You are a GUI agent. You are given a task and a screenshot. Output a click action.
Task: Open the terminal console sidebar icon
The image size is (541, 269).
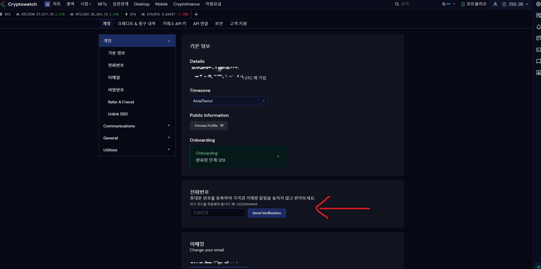coord(538,50)
